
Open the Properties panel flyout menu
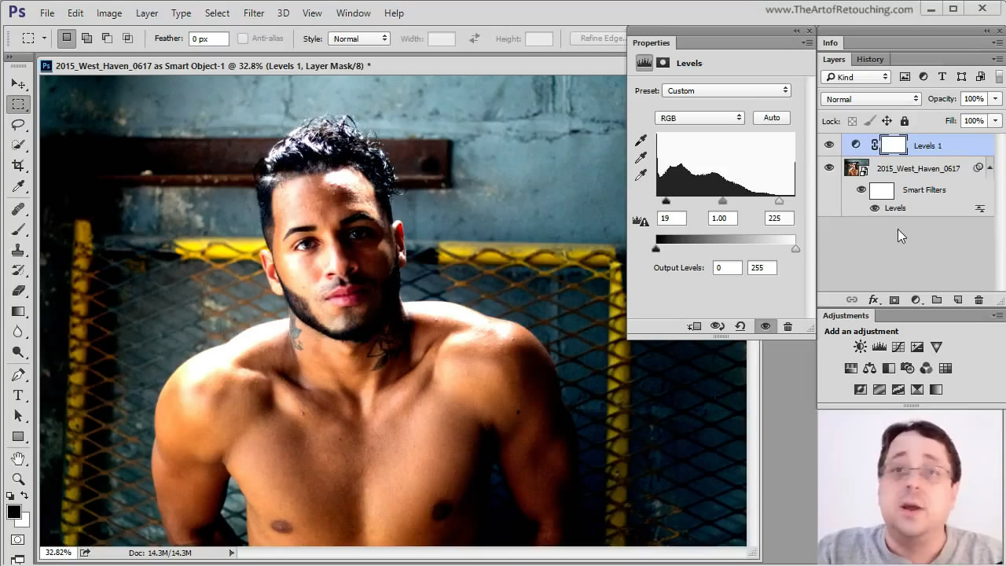point(807,42)
